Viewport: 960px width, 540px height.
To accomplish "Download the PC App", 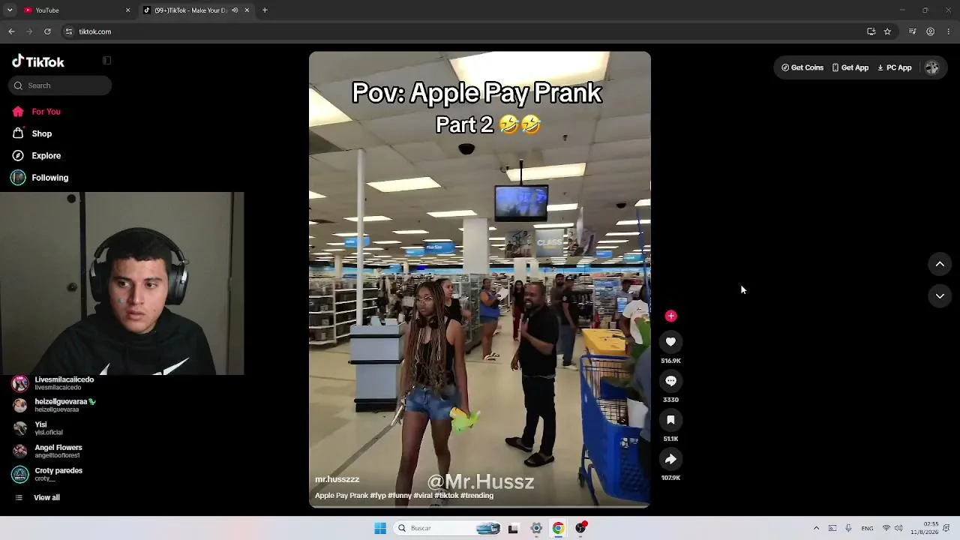I will 894,67.
